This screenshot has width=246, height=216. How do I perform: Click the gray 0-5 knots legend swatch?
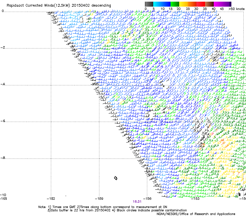[149, 4]
